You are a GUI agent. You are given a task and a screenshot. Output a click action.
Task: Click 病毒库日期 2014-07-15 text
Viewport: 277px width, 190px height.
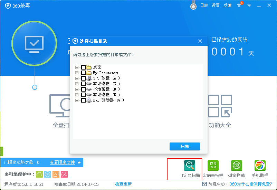[x=76, y=184]
